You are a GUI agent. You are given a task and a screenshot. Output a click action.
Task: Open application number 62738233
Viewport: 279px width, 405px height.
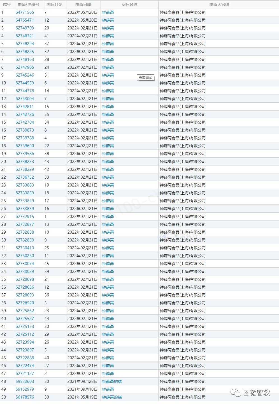[x=25, y=162]
